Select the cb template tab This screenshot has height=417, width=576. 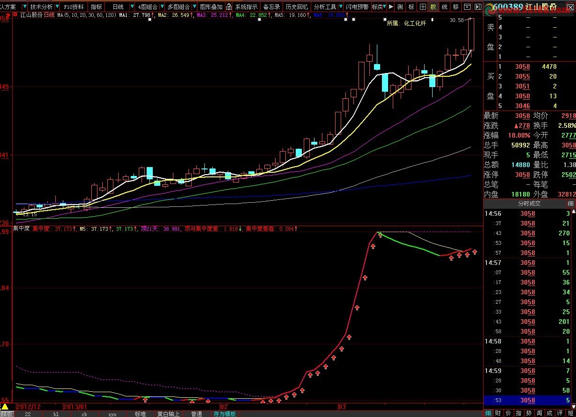point(84,414)
